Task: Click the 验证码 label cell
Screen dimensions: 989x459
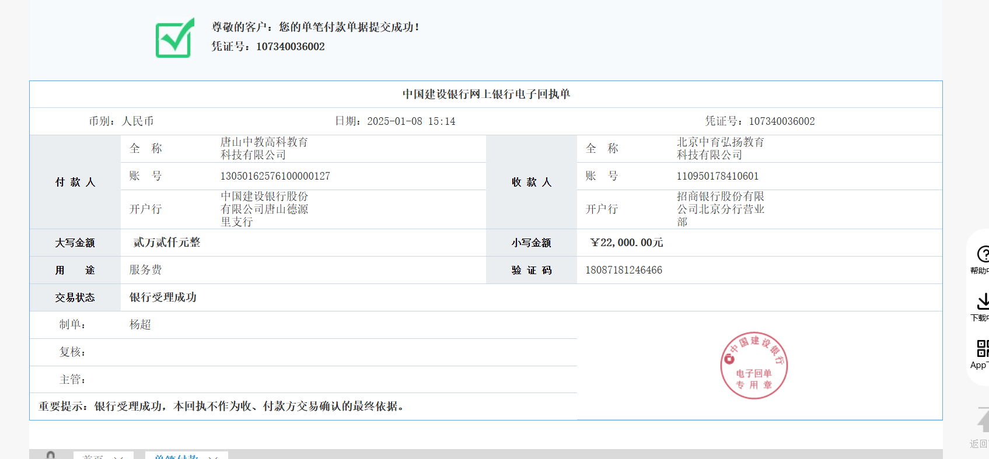Action: coord(532,270)
